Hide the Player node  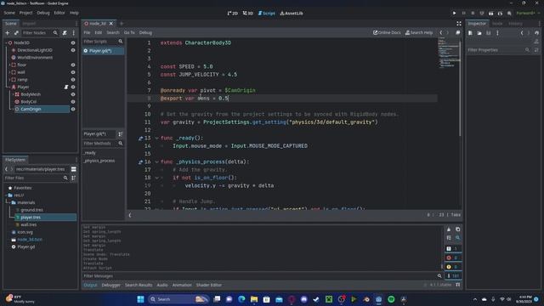pos(73,87)
